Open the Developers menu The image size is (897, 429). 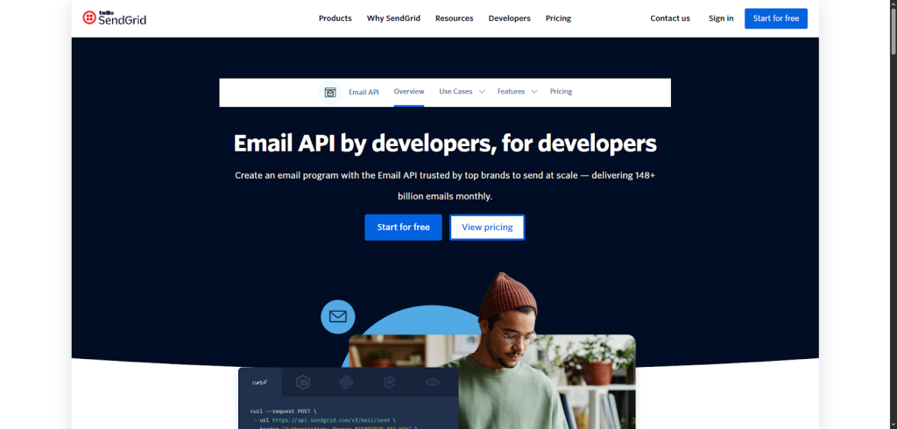click(509, 18)
